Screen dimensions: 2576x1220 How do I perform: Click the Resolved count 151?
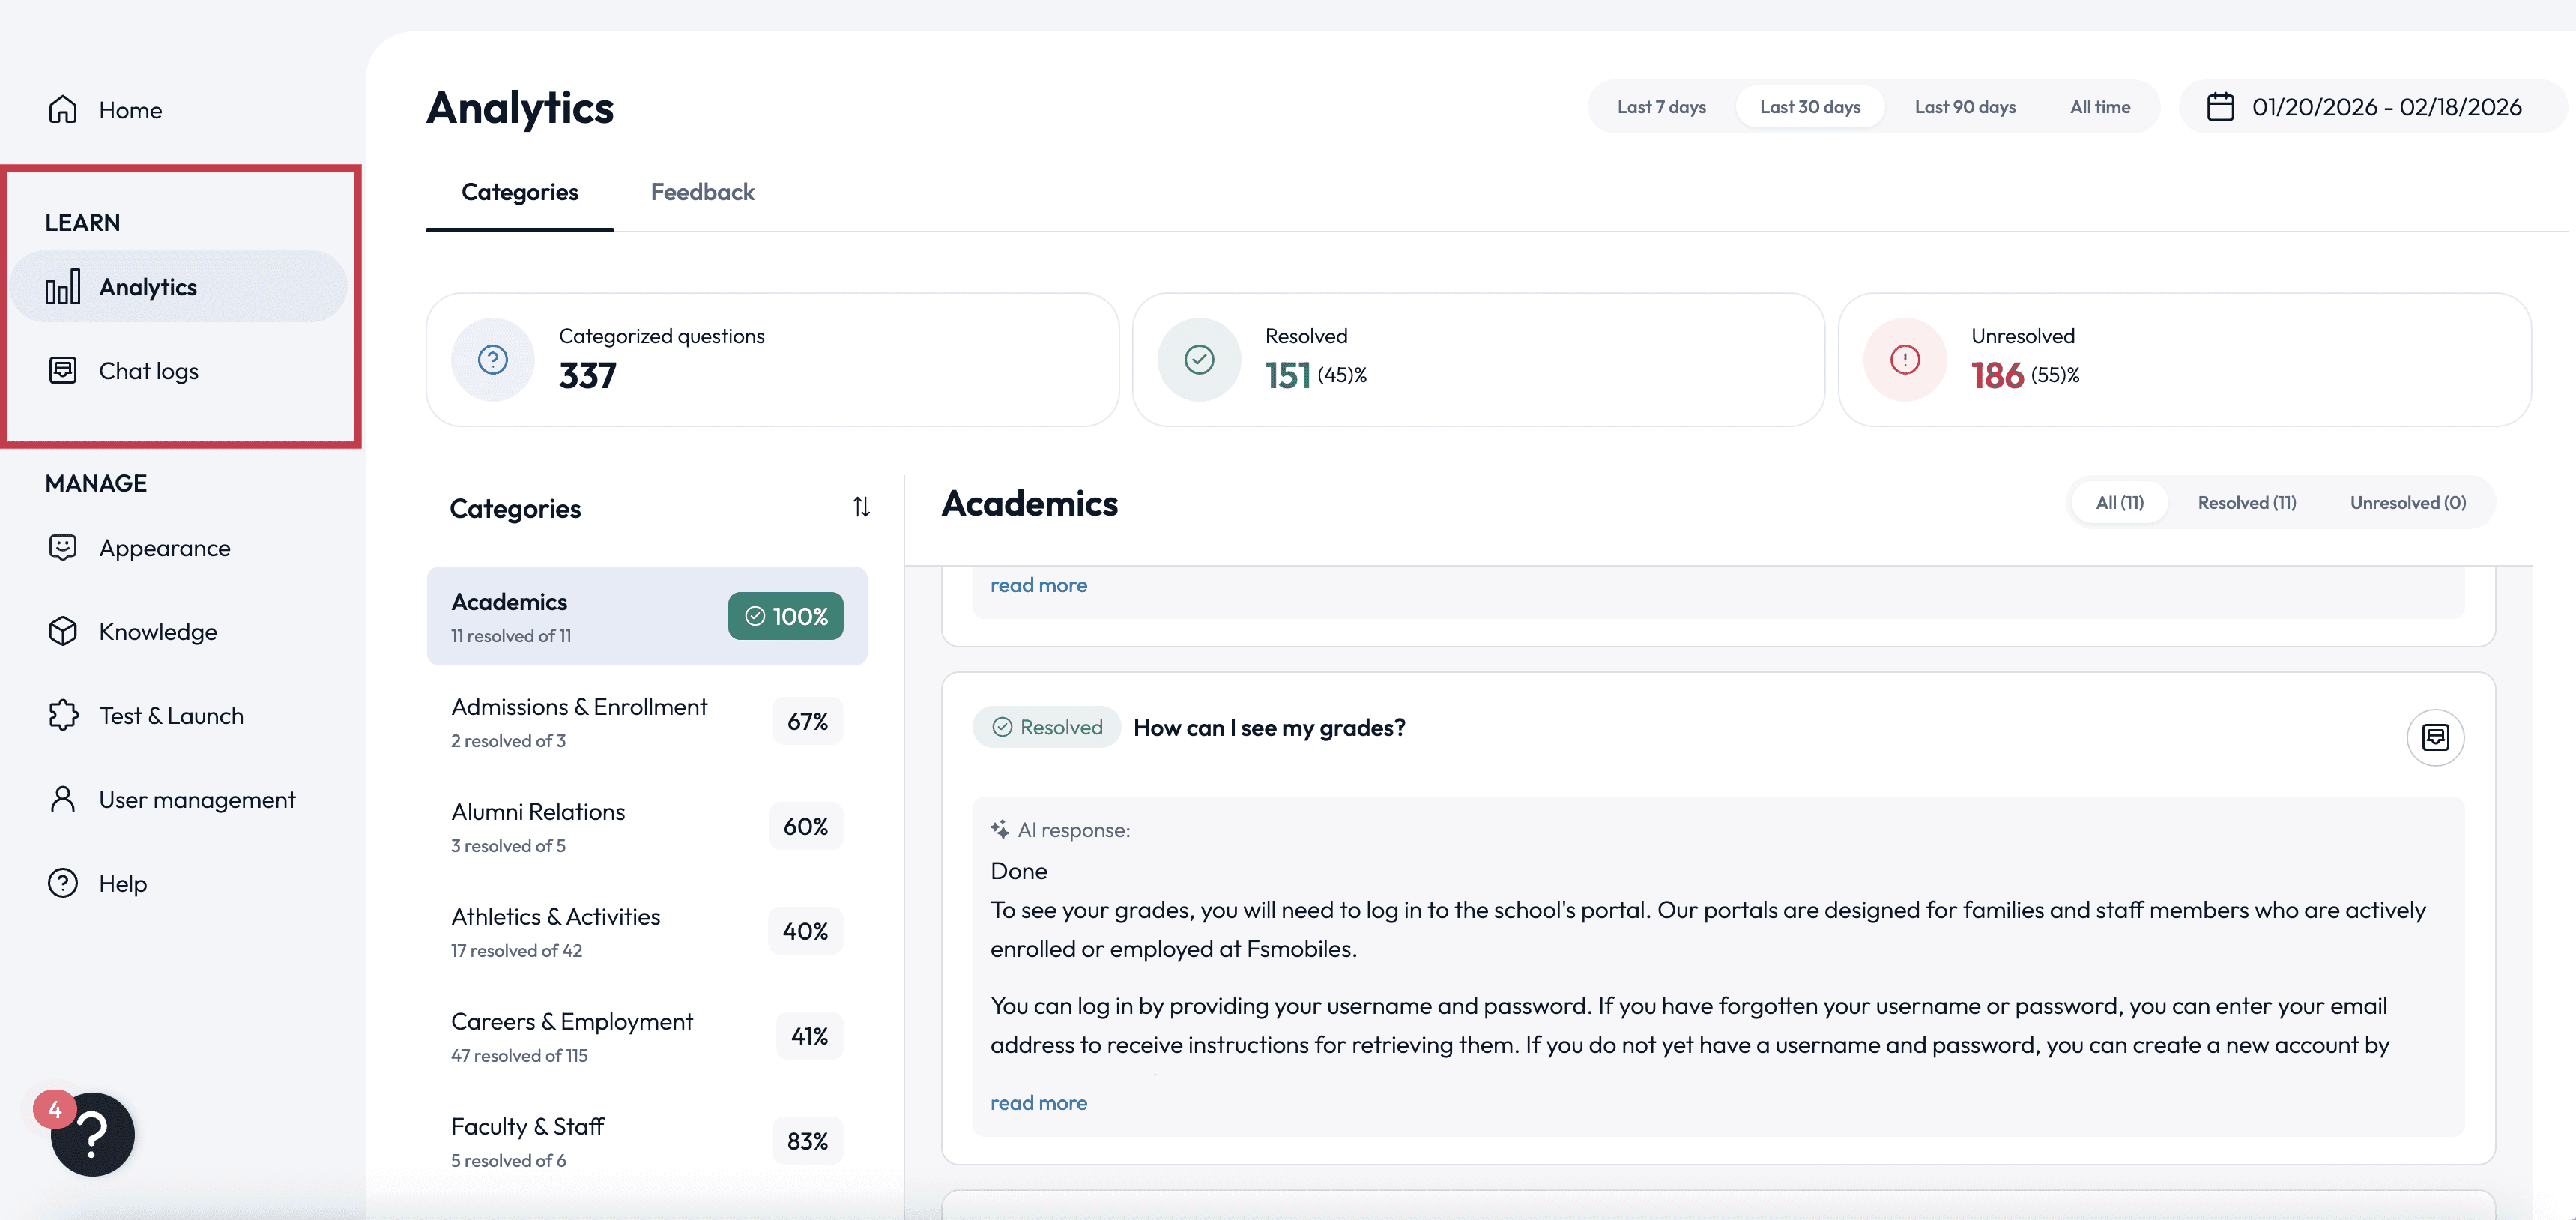point(1287,376)
